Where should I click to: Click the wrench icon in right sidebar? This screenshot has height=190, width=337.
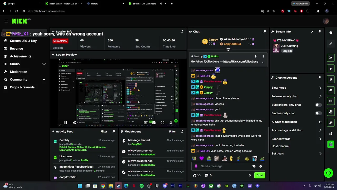(331, 123)
